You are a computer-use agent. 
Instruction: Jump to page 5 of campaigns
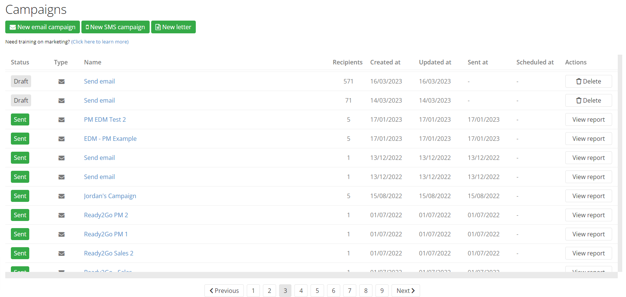(x=317, y=291)
